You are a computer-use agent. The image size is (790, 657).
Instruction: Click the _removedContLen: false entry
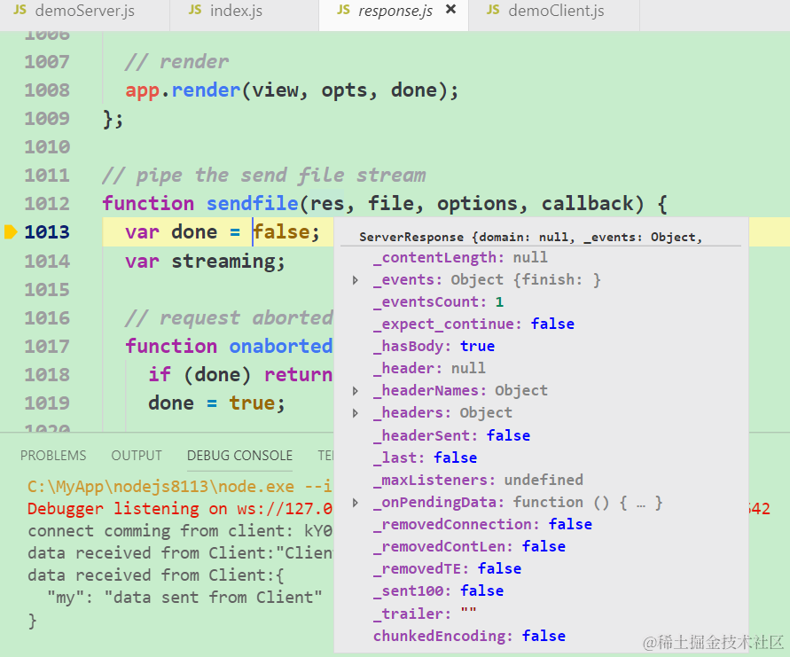(x=469, y=546)
